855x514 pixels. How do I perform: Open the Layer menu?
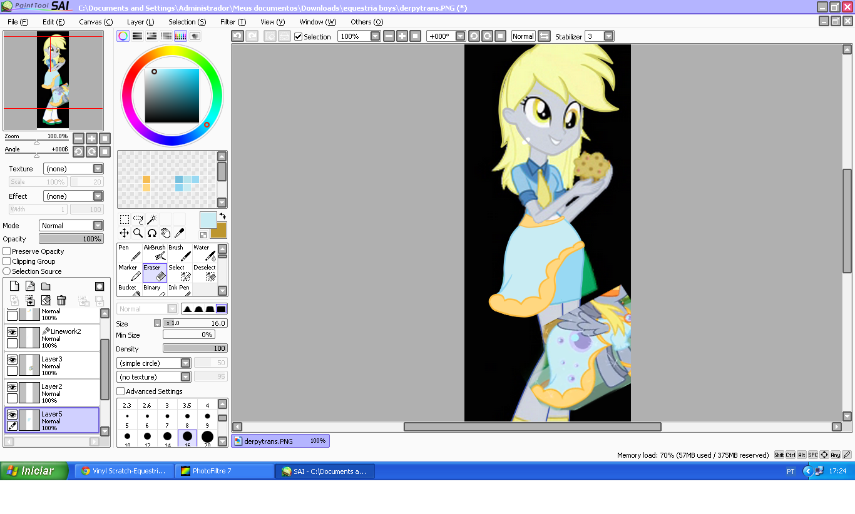coord(140,22)
